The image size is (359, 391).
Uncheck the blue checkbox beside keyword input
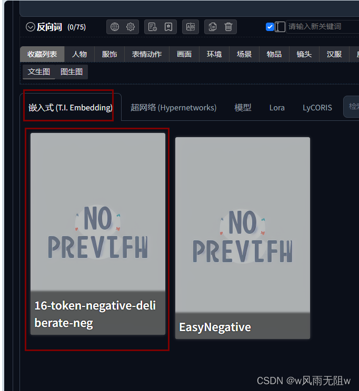pos(270,27)
